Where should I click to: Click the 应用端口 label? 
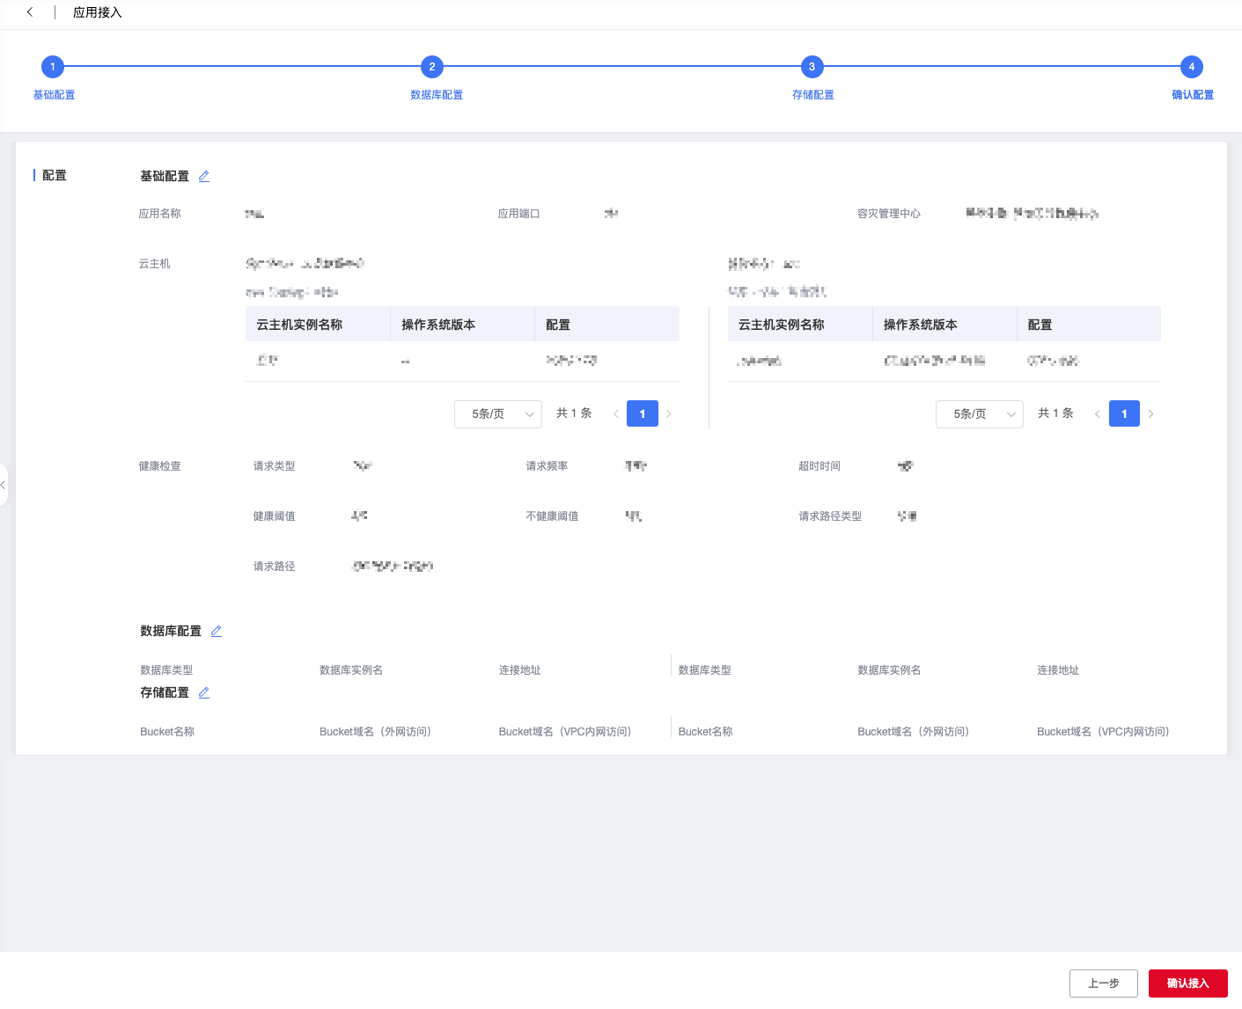(x=518, y=214)
